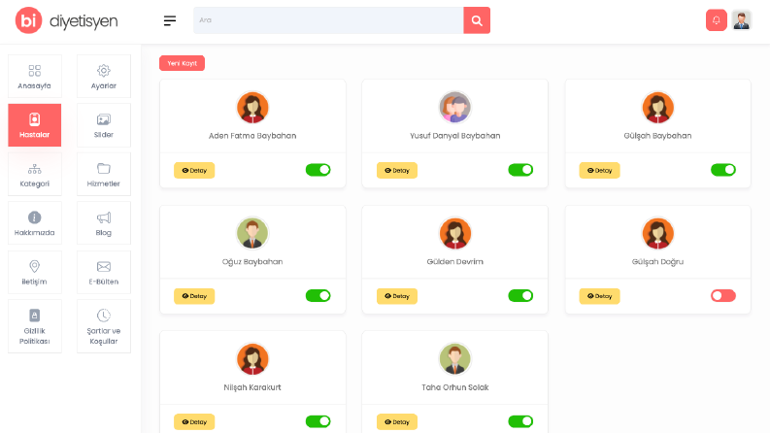Click the name Taha Orhun Solak
Image resolution: width=770 pixels, height=433 pixels.
[455, 387]
